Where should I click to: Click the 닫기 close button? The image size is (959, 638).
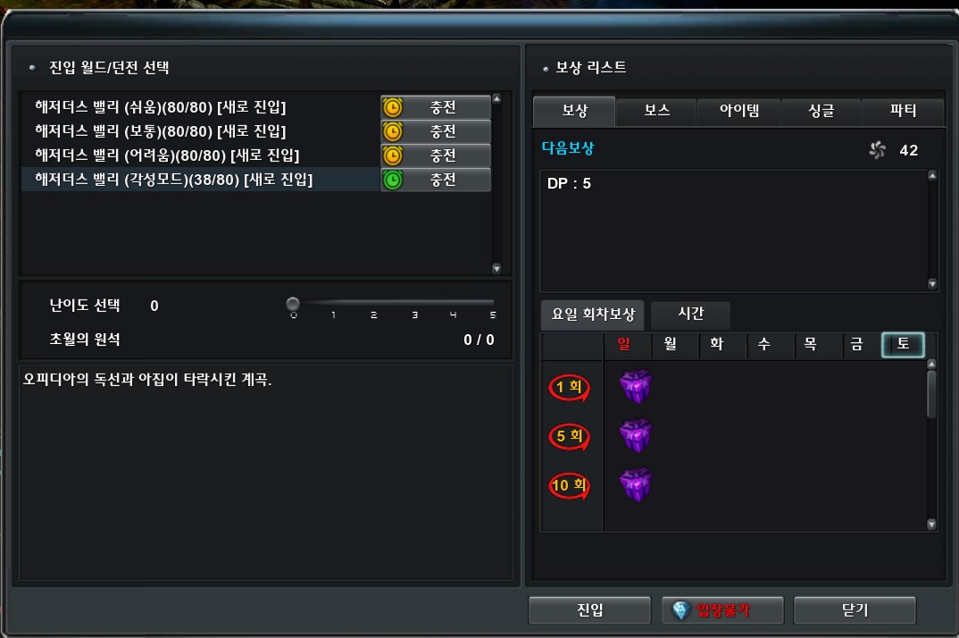click(855, 609)
